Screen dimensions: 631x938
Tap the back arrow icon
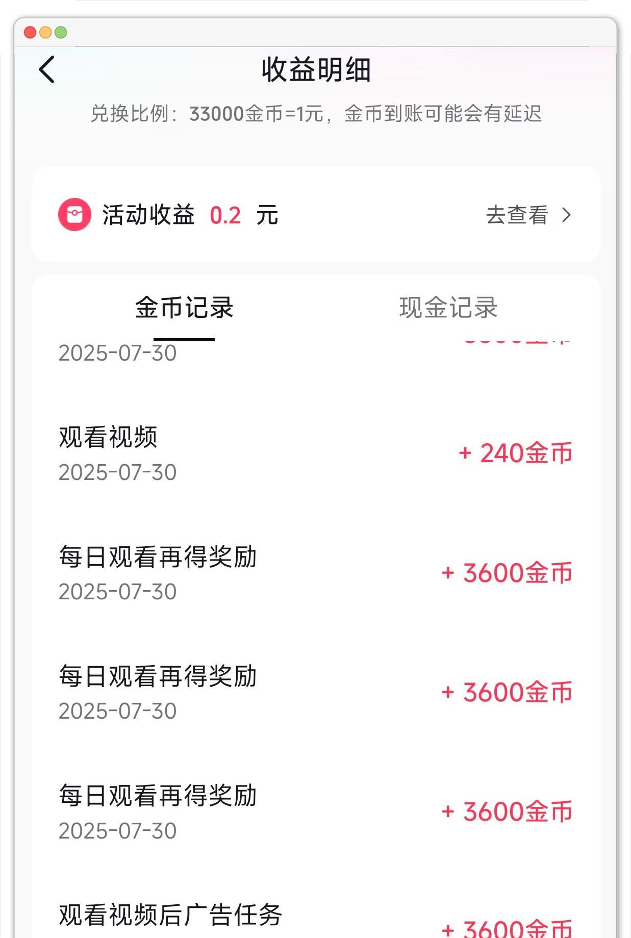click(x=47, y=69)
